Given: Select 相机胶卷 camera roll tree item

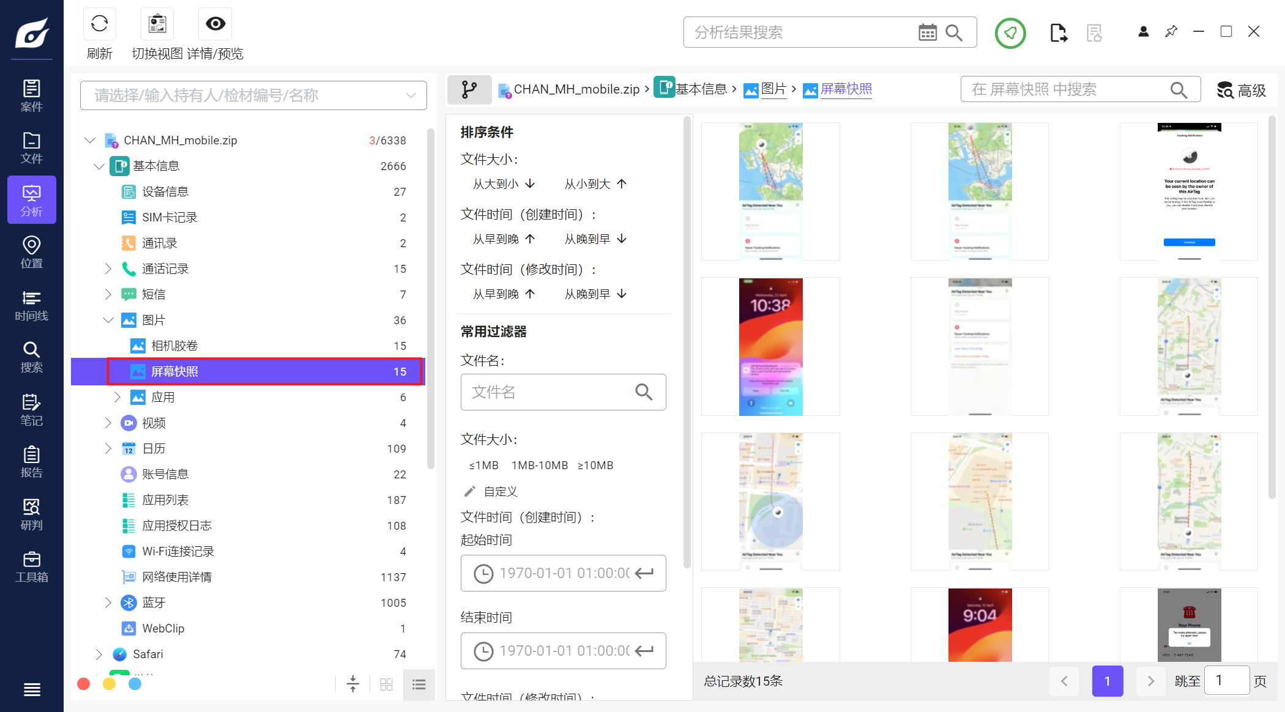Looking at the screenshot, I should (174, 346).
